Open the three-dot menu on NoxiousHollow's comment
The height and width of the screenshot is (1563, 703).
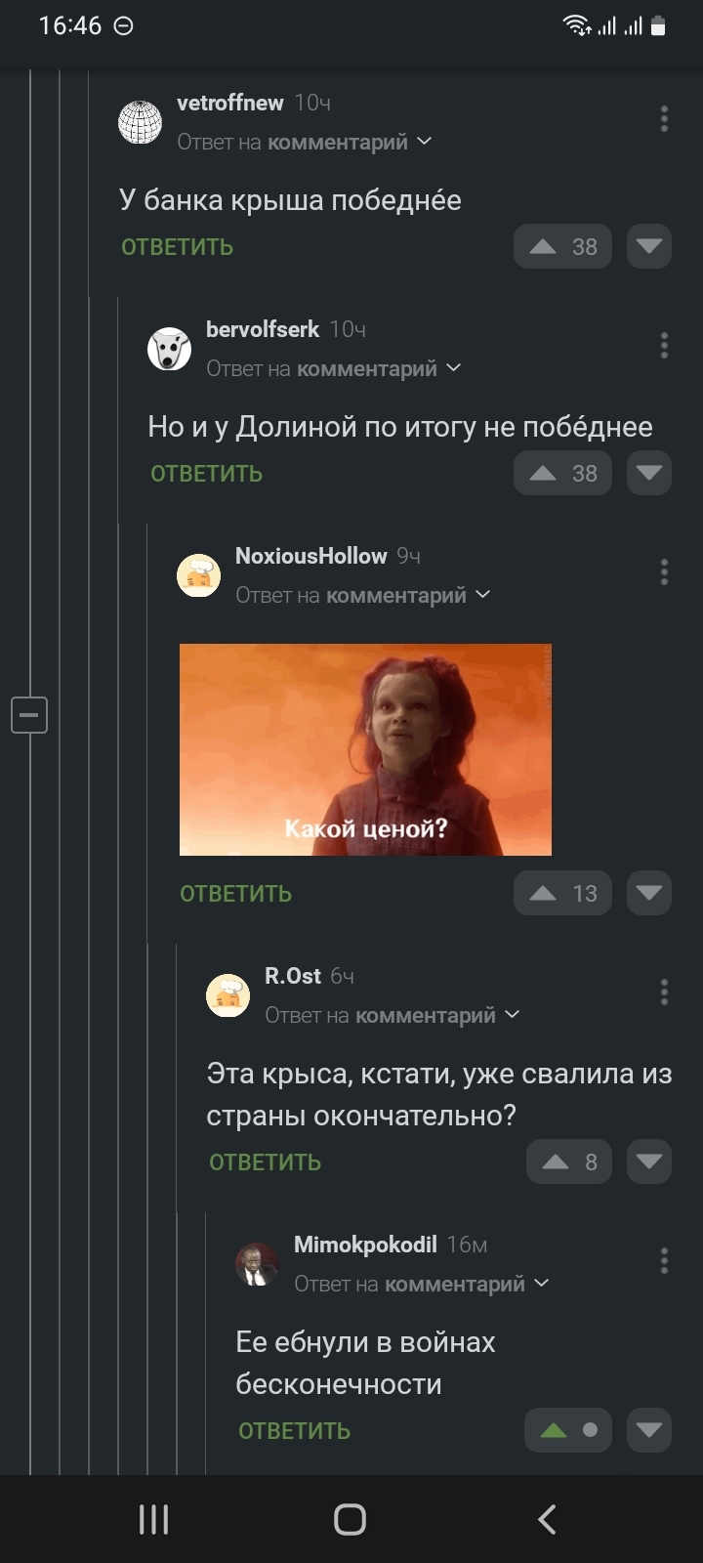pyautogui.click(x=664, y=572)
